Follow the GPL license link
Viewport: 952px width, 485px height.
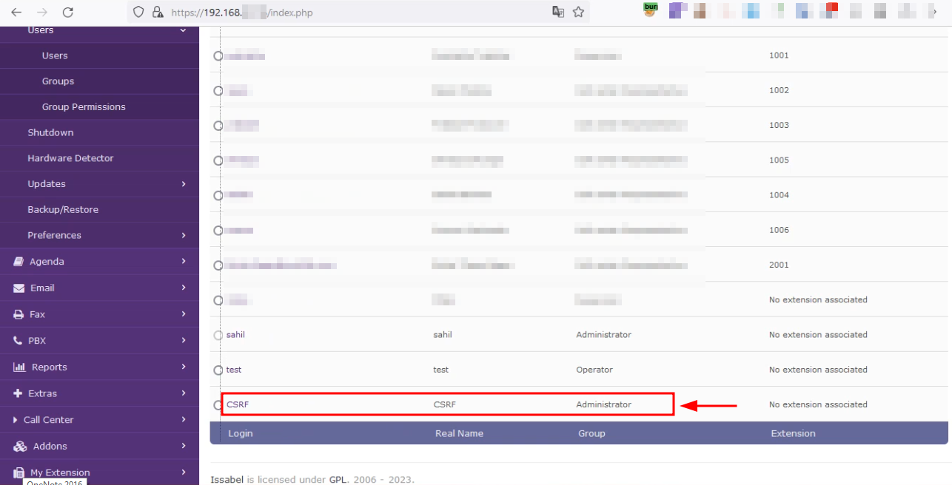click(338, 480)
